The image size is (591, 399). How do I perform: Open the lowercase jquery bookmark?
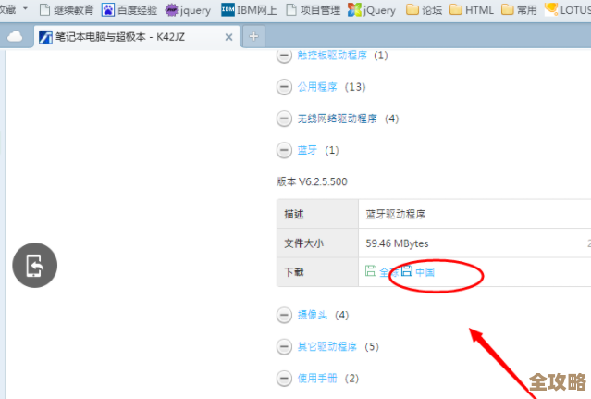188,10
